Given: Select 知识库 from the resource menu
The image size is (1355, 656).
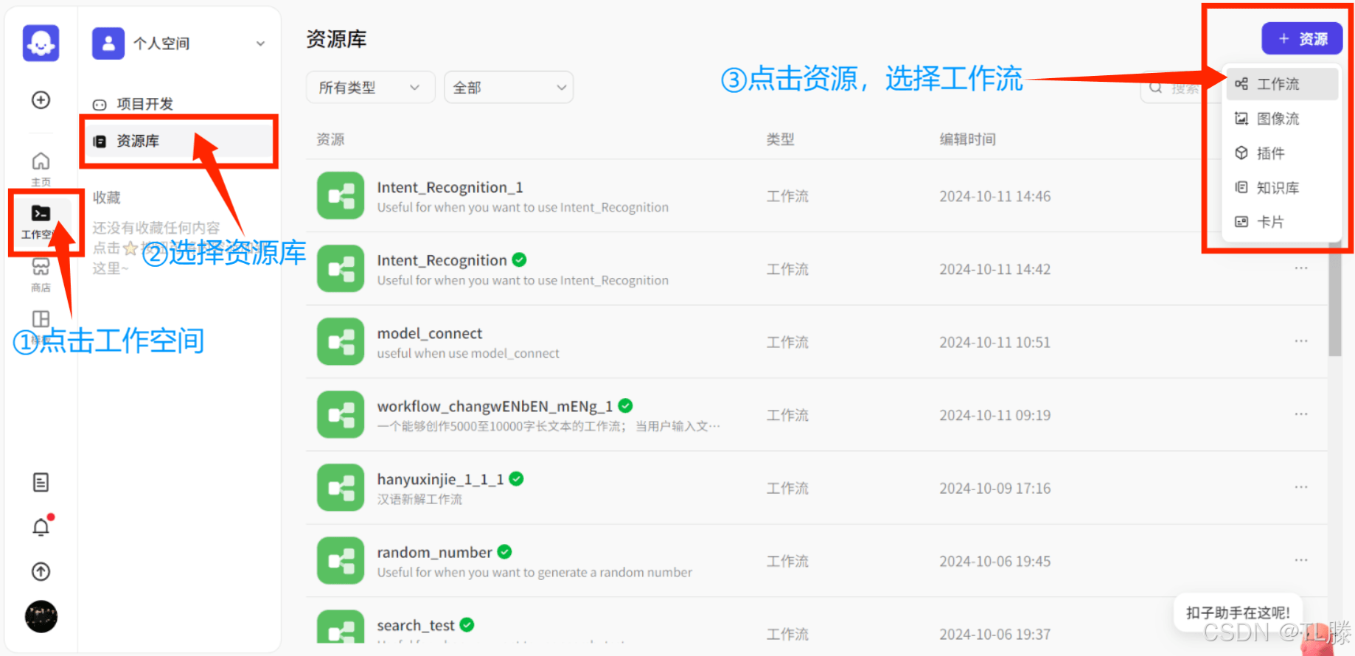Looking at the screenshot, I should click(1282, 188).
